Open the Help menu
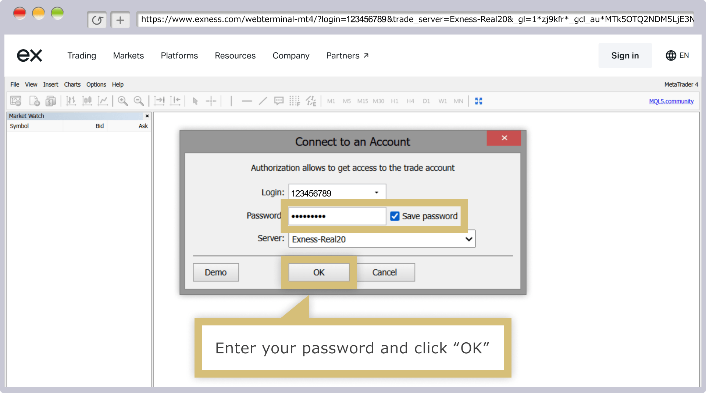 pos(118,84)
